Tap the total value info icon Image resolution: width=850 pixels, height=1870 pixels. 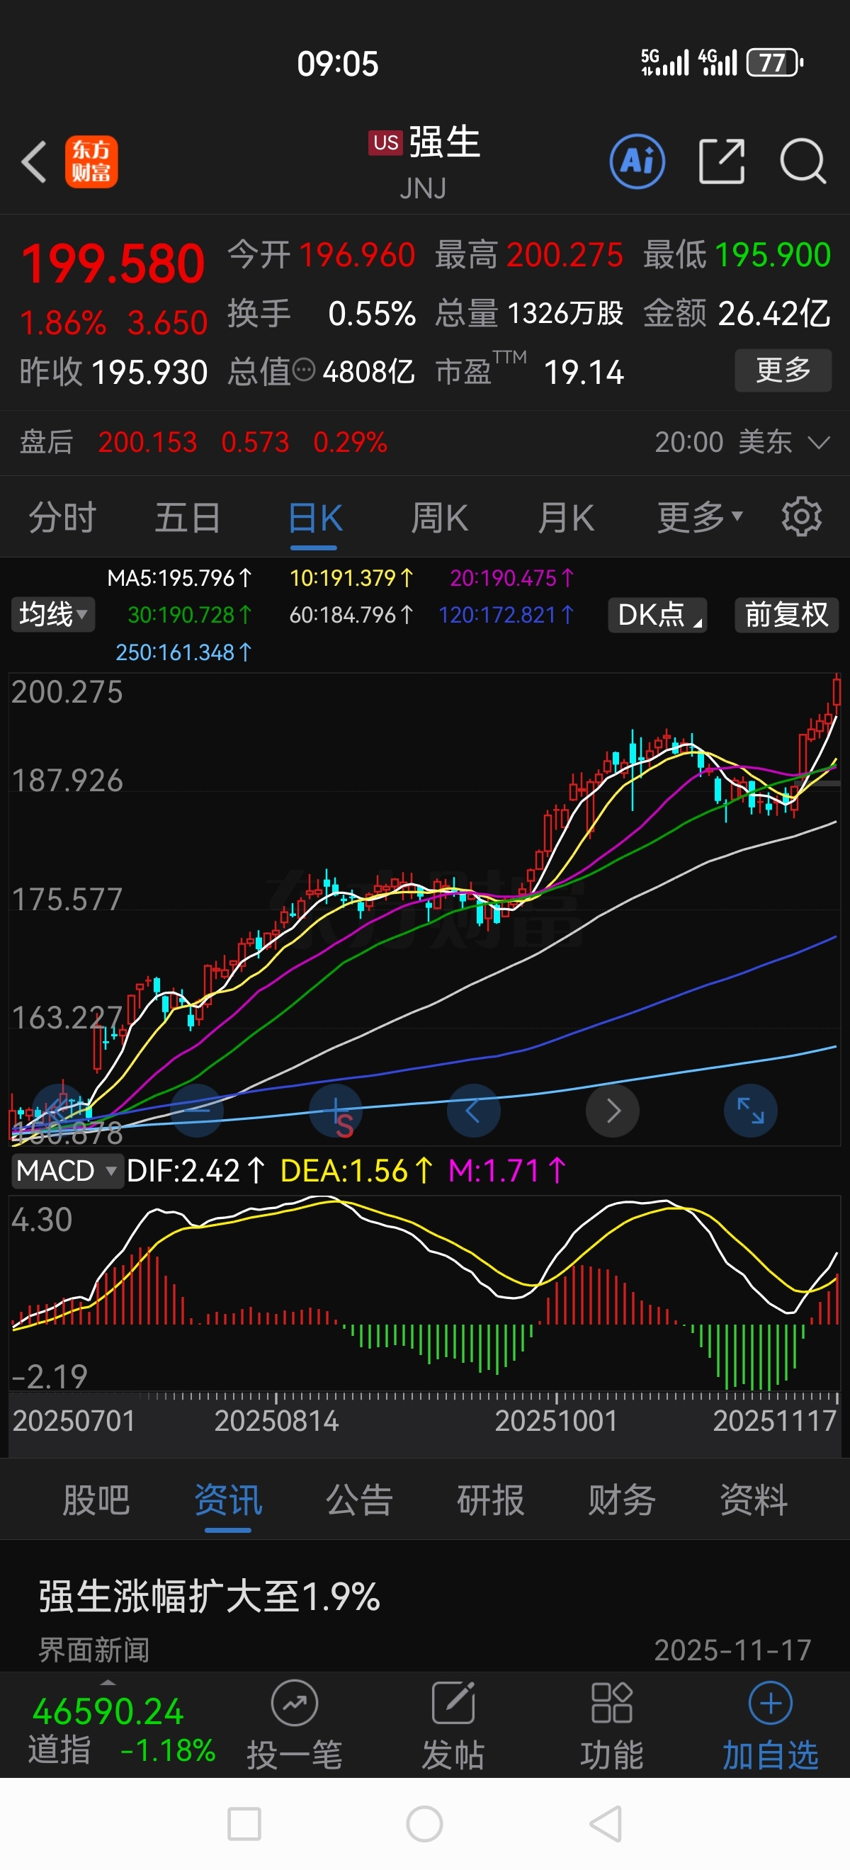(304, 370)
